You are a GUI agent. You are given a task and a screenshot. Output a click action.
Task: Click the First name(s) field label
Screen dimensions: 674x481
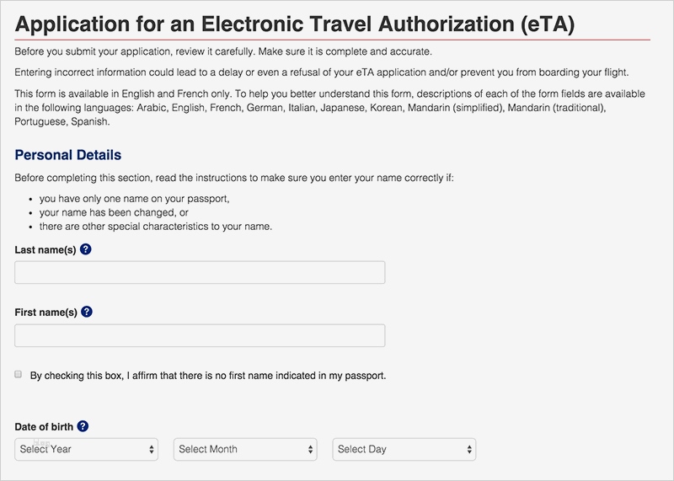coord(46,313)
